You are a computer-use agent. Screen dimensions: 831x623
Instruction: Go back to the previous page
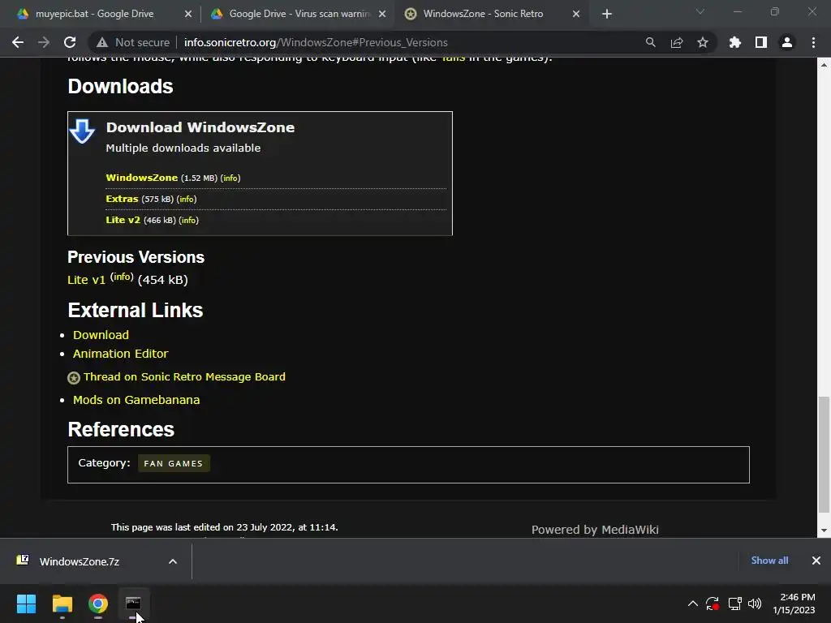coord(18,42)
